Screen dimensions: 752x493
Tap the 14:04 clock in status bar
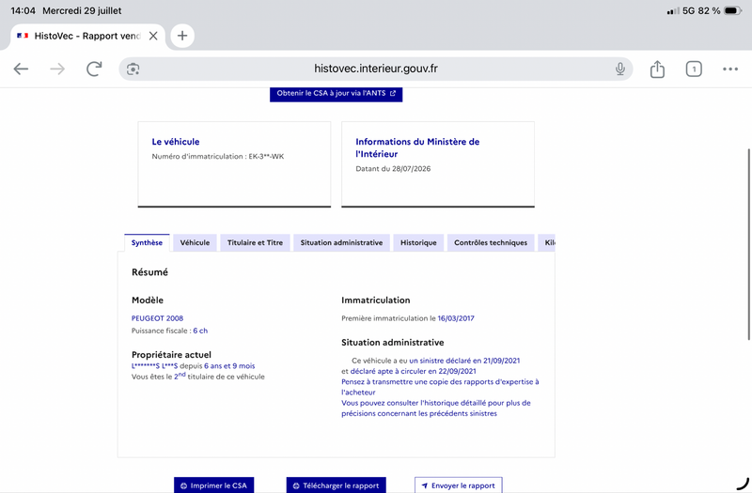pos(23,10)
